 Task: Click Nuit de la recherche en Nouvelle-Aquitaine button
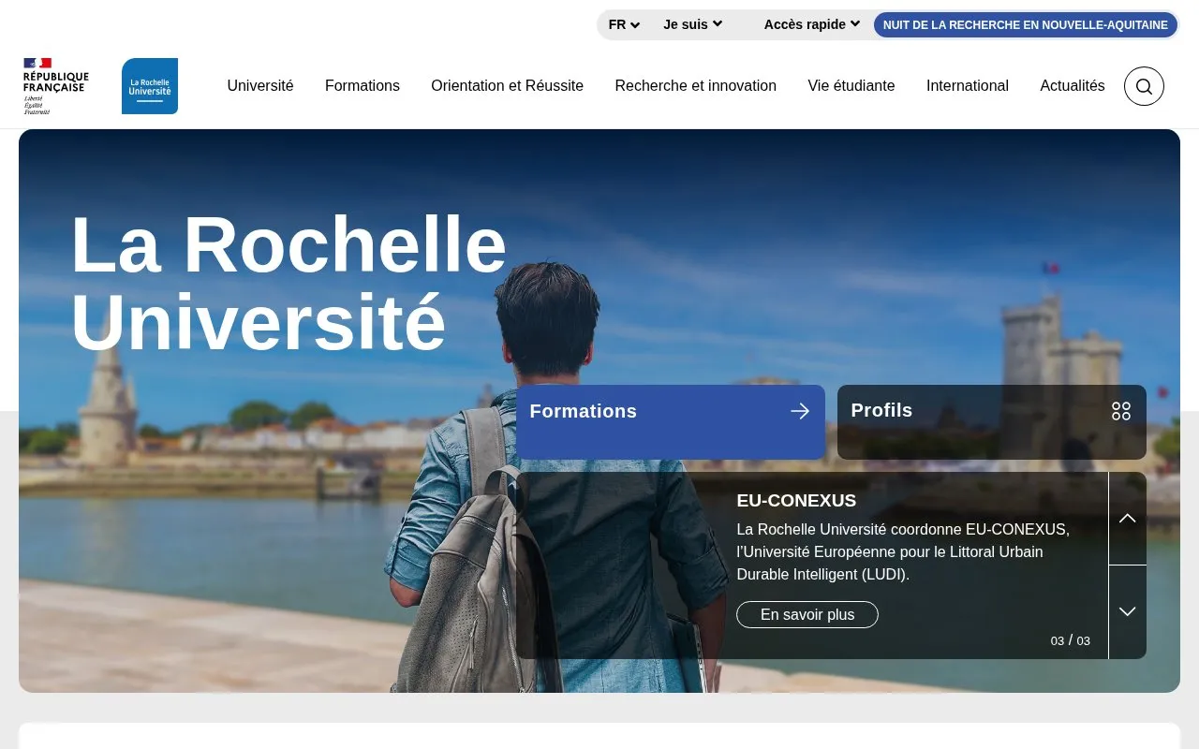[x=1026, y=25]
